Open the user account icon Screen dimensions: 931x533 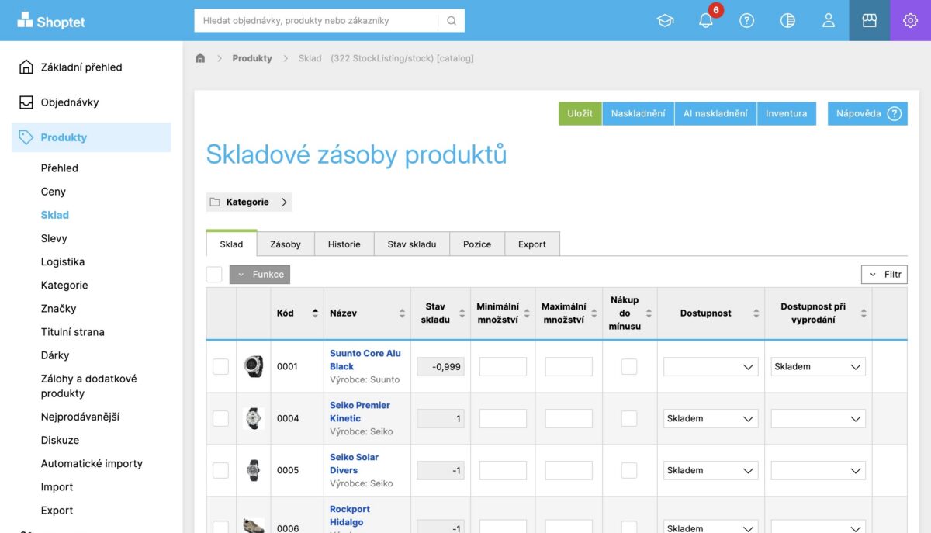(829, 21)
